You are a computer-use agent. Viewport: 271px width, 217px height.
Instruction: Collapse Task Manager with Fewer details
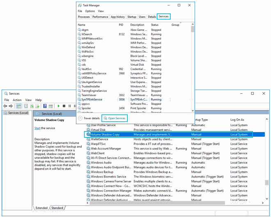(x=89, y=118)
